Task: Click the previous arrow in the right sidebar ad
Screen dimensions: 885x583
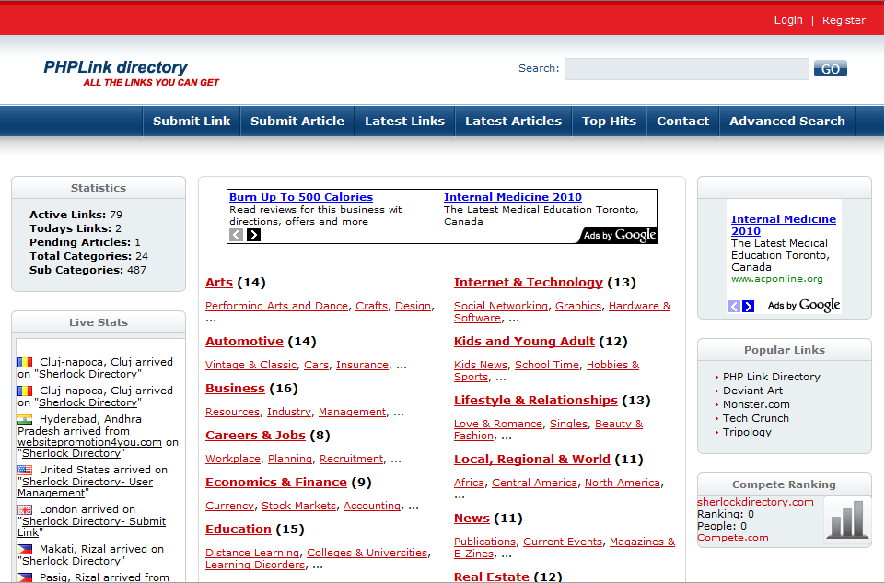Action: click(734, 306)
